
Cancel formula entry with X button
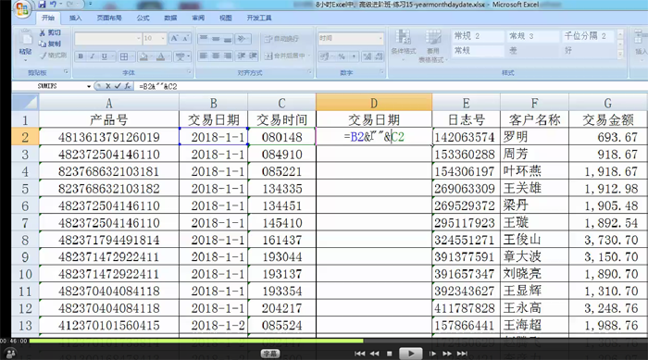coord(108,86)
